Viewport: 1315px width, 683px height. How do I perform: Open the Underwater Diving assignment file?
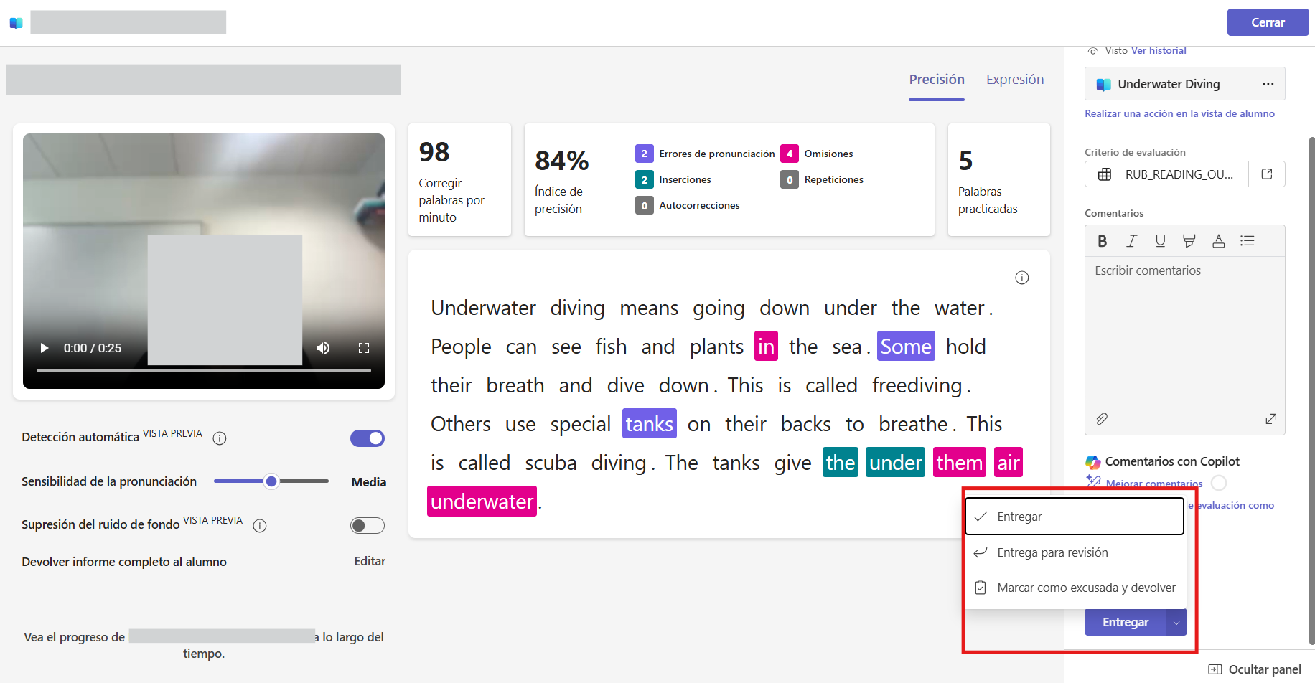(1168, 84)
